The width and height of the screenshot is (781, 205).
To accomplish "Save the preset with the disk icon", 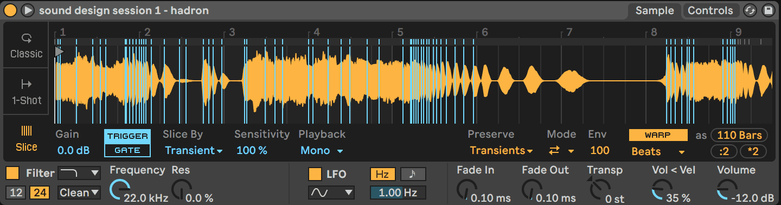I will [x=768, y=10].
